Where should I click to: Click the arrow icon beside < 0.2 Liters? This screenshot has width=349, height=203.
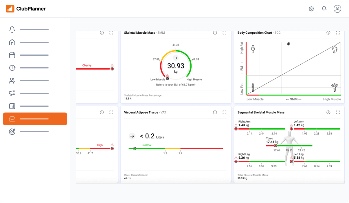point(132,136)
